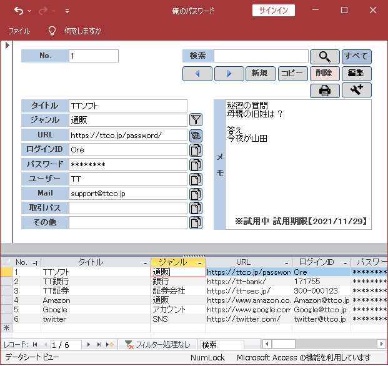Viewport: 388px width, 366px height.
Task: Open the Undo history dropdown arrow
Action: [x=29, y=11]
